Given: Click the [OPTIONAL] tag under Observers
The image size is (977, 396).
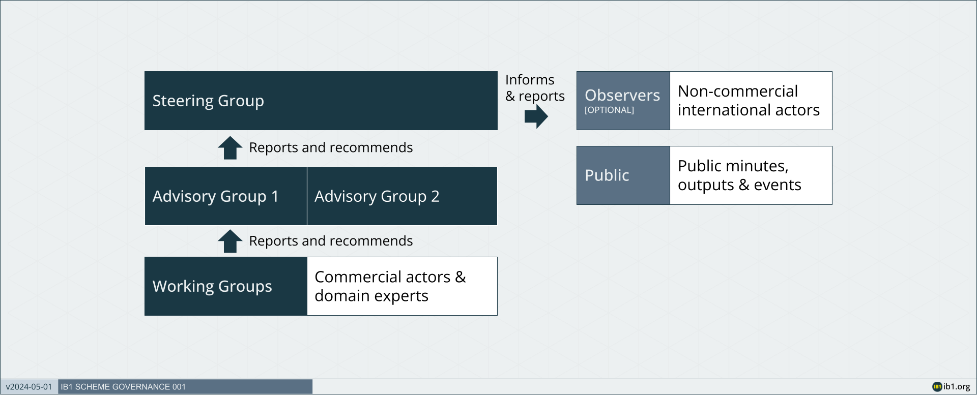Looking at the screenshot, I should [609, 110].
